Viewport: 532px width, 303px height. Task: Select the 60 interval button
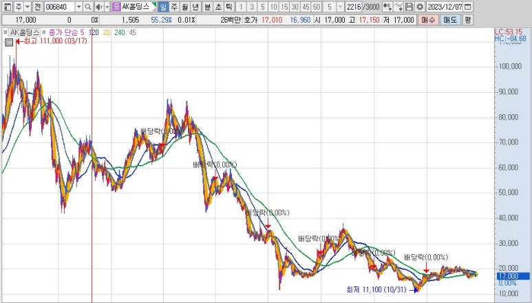coord(317,6)
